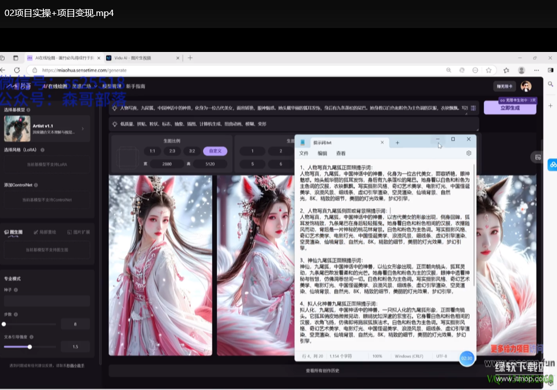Set image count to 5
557x390 pixels.
pos(253,164)
